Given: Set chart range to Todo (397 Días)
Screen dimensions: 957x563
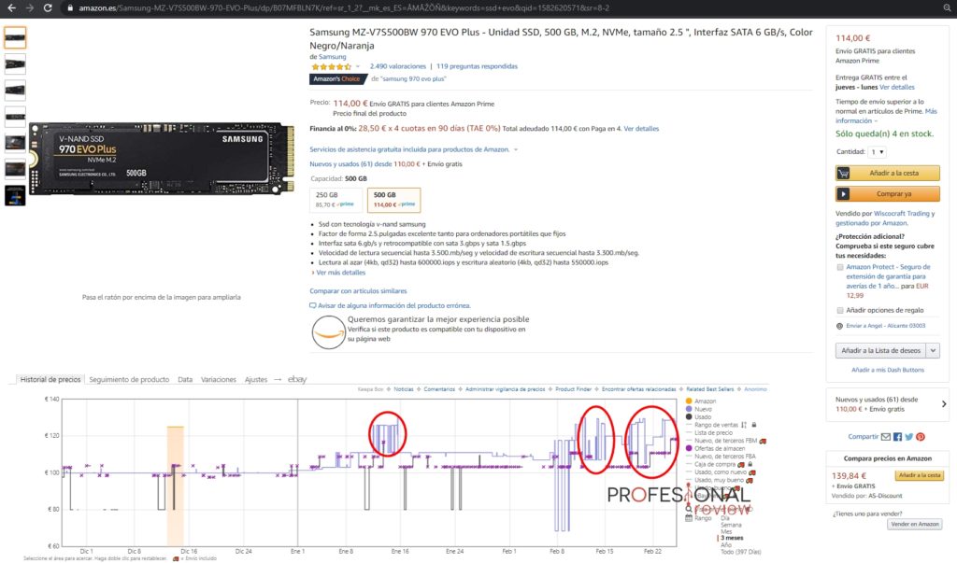Looking at the screenshot, I should [x=741, y=552].
